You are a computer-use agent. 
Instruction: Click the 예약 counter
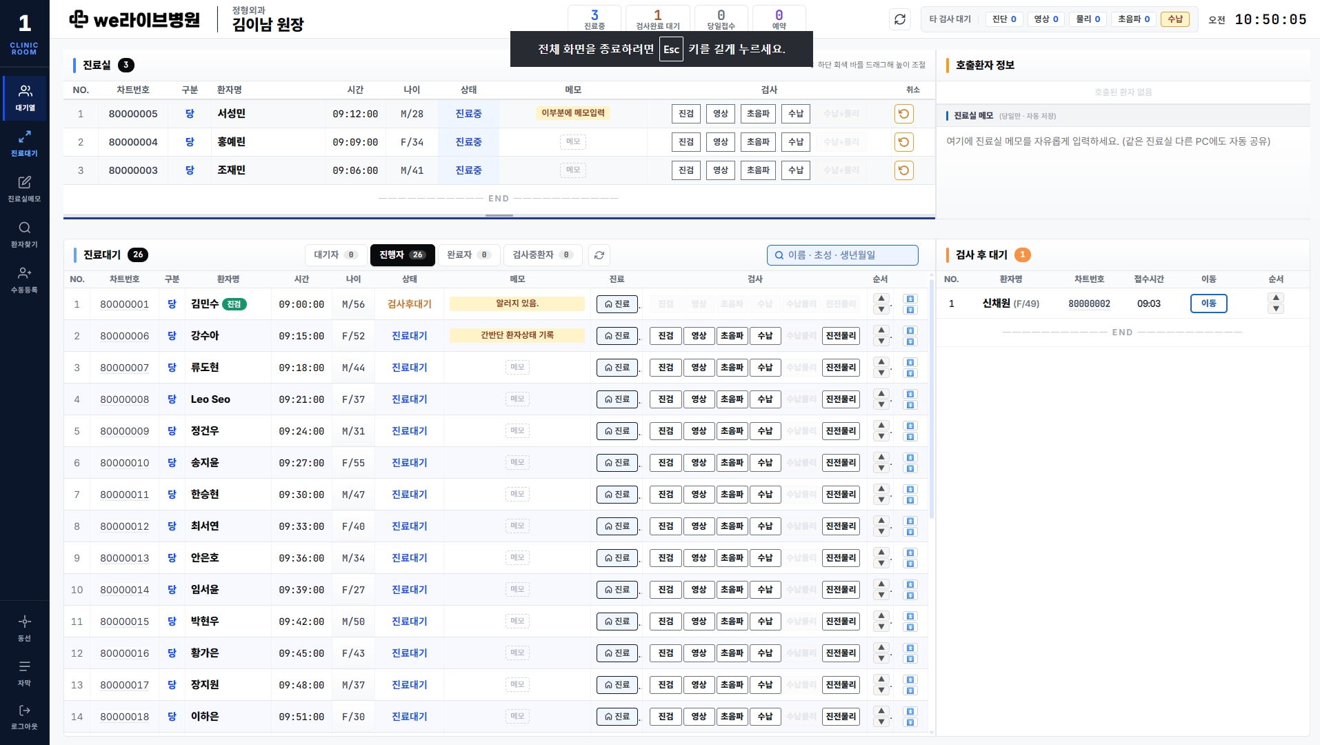[x=779, y=19]
